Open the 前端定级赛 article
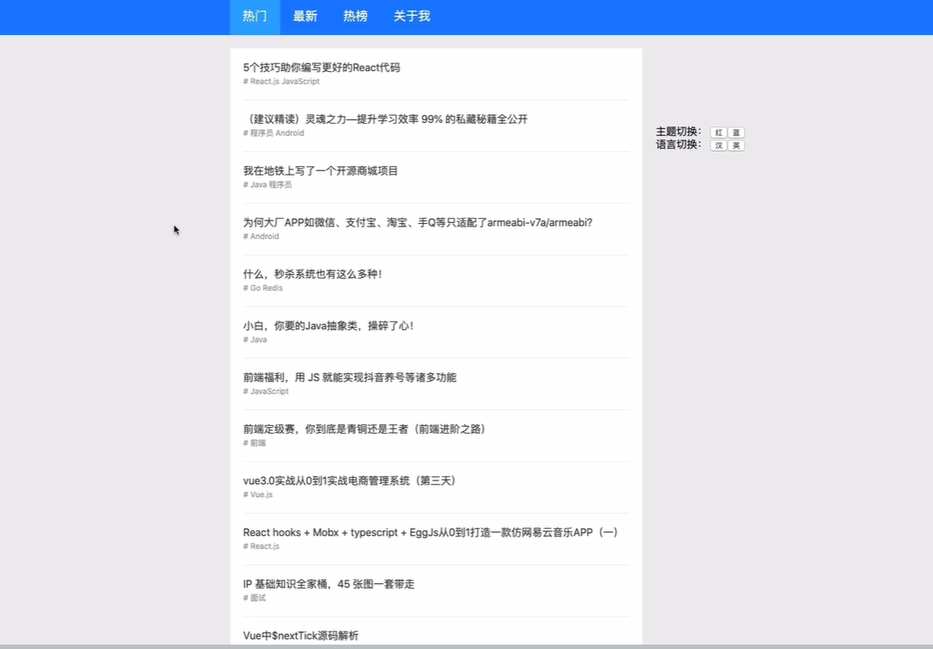Image resolution: width=933 pixels, height=649 pixels. click(365, 429)
